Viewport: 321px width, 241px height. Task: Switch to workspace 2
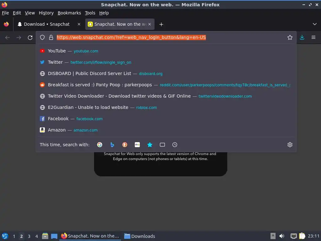point(22,236)
